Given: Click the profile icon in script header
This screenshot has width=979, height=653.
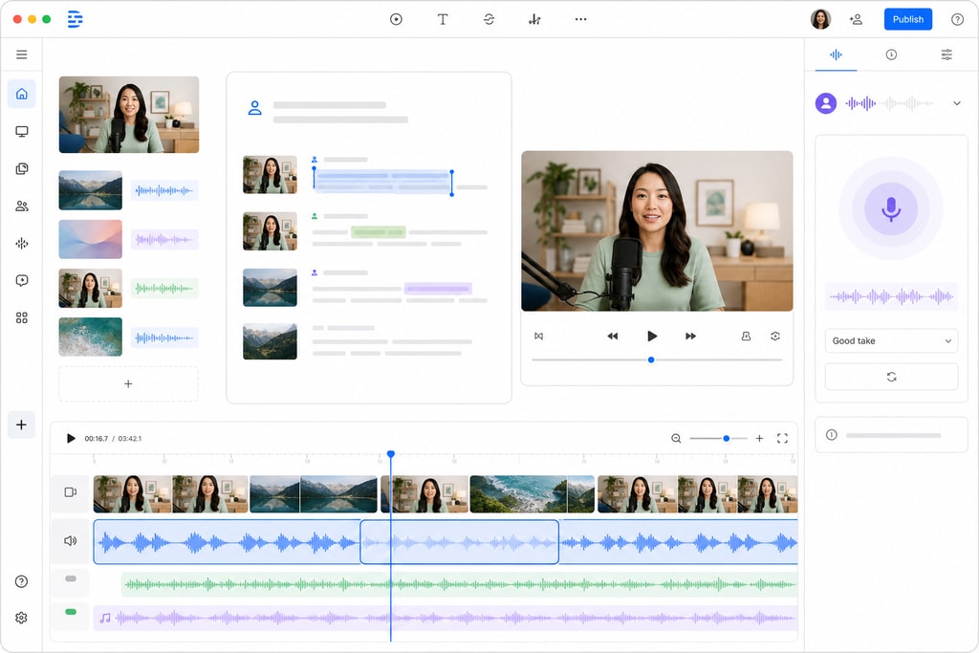Looking at the screenshot, I should point(254,108).
